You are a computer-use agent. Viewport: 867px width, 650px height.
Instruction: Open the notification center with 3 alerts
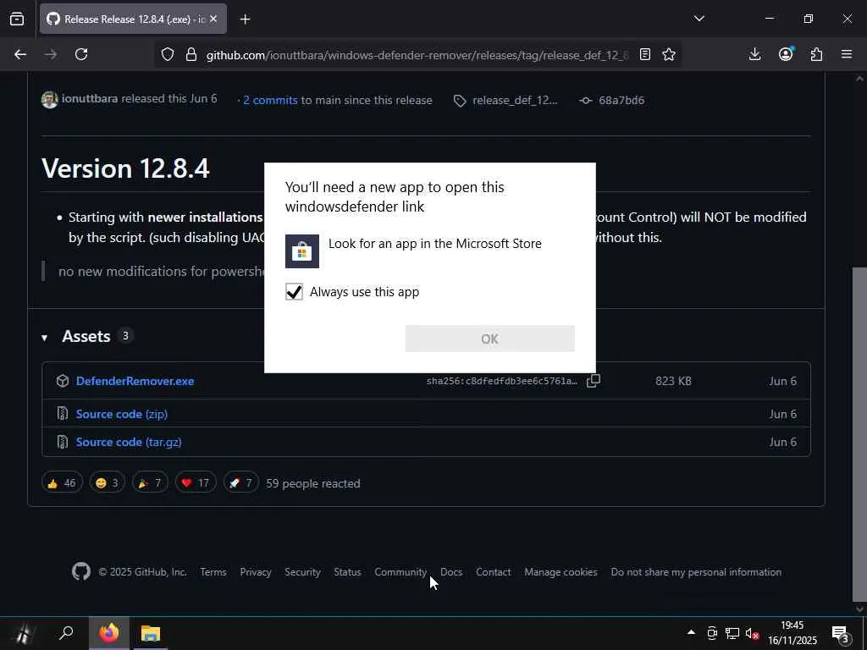[840, 634]
